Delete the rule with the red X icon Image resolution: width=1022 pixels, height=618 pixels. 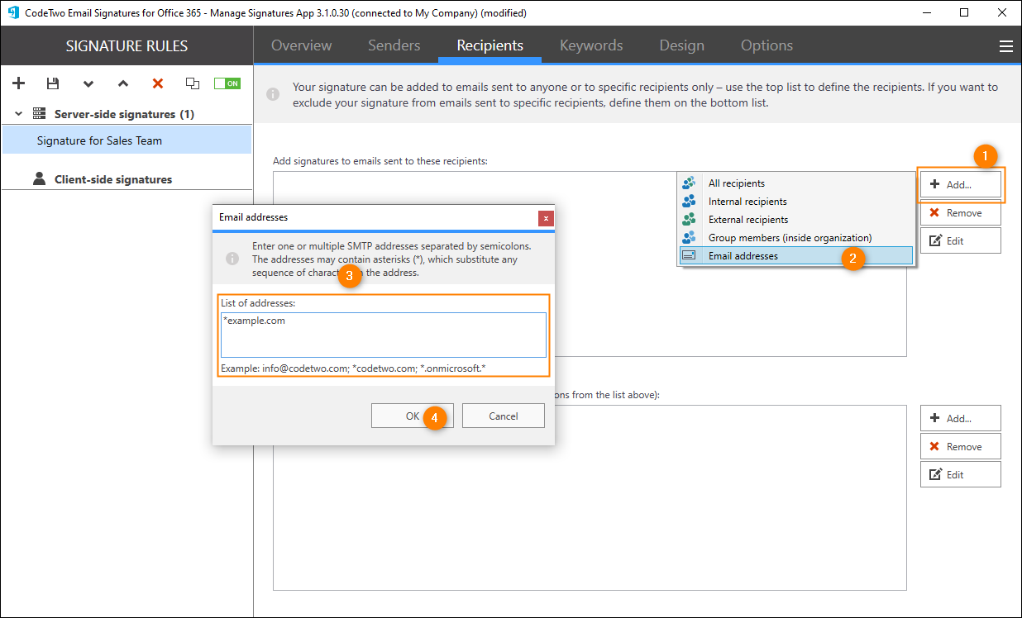[x=158, y=83]
